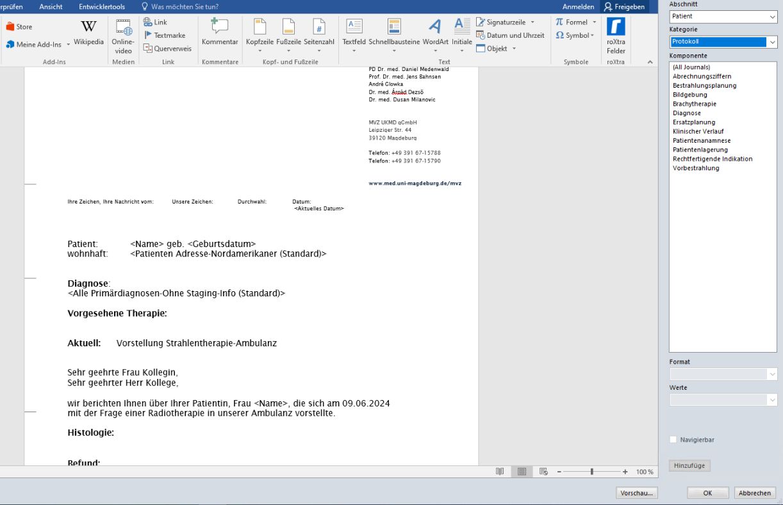Switch to read mode view
783x505 pixels.
500,472
